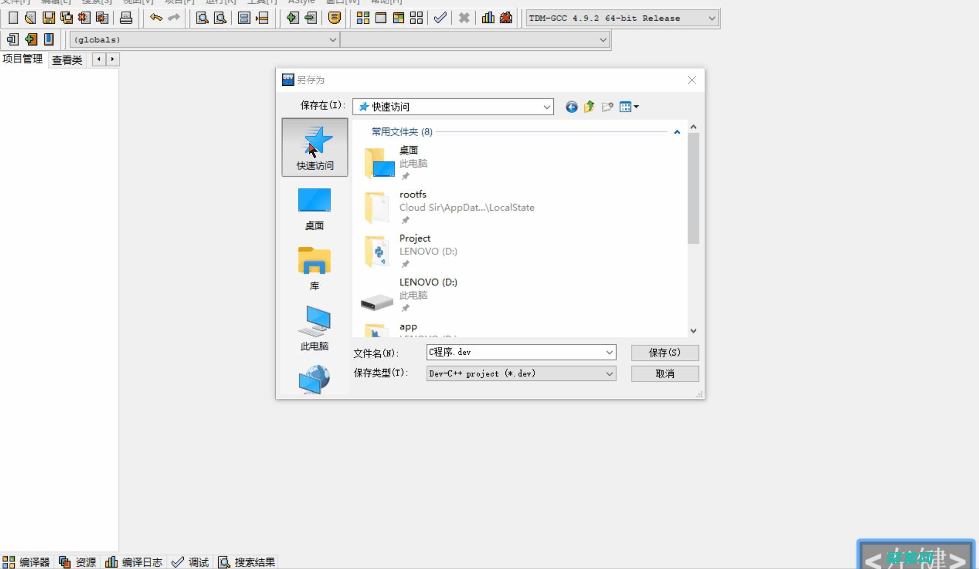Select 快速访问 in the dialog sidebar
Viewport: 979px width, 569px height.
[314, 148]
